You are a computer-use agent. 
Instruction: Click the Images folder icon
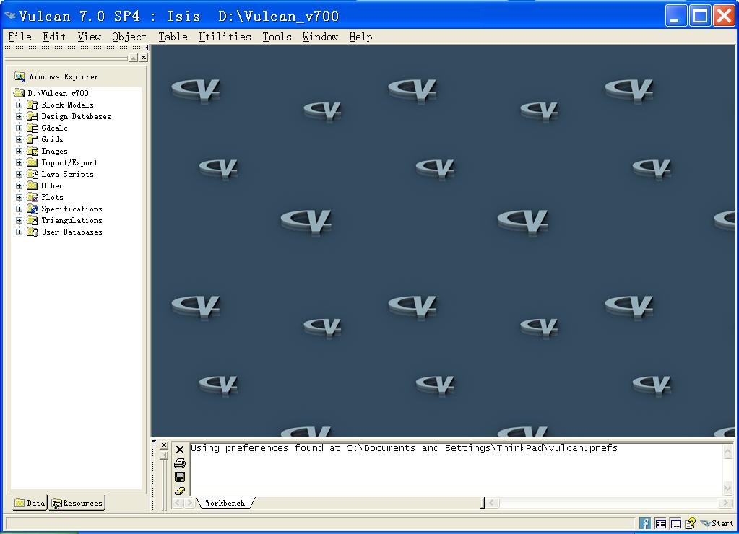click(x=33, y=151)
